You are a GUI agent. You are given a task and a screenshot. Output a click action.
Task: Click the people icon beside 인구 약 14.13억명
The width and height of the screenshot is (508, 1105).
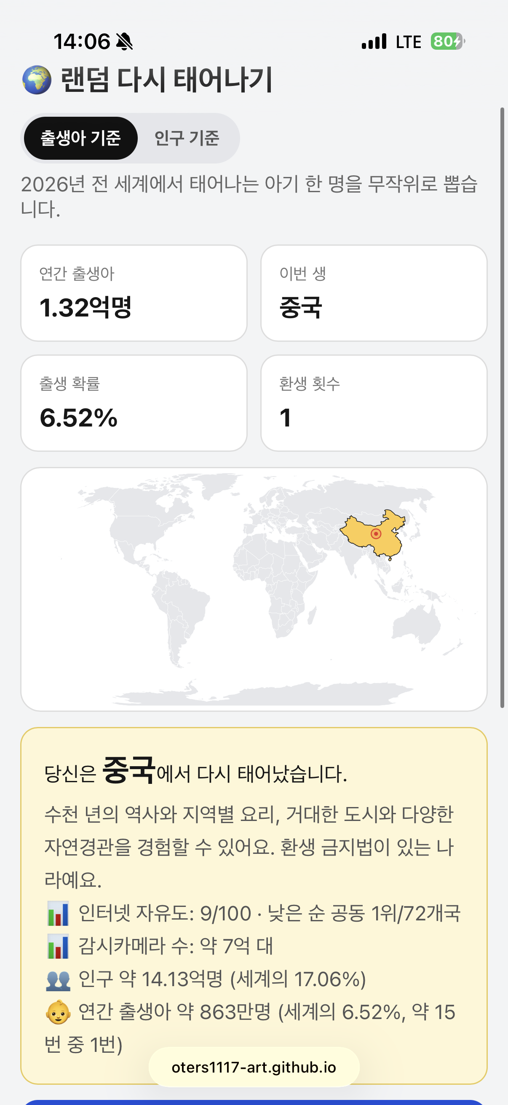[x=58, y=980]
